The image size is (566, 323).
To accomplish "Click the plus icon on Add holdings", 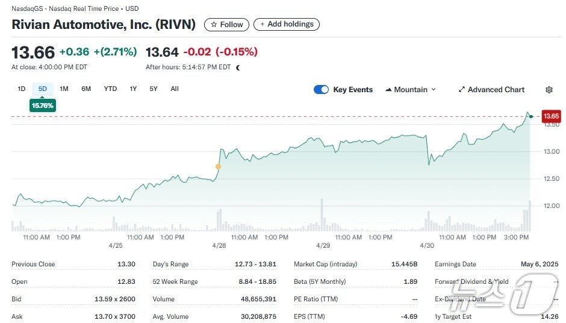I will (262, 24).
